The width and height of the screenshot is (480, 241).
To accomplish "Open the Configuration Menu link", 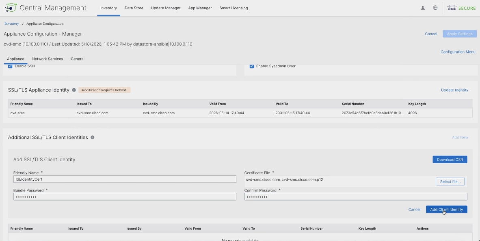I will pyautogui.click(x=458, y=52).
